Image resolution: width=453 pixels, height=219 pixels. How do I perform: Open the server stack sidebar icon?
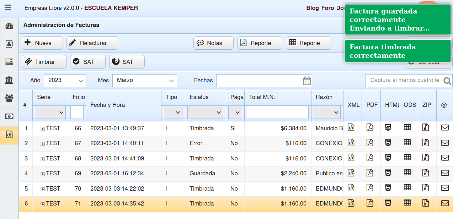coord(9,62)
